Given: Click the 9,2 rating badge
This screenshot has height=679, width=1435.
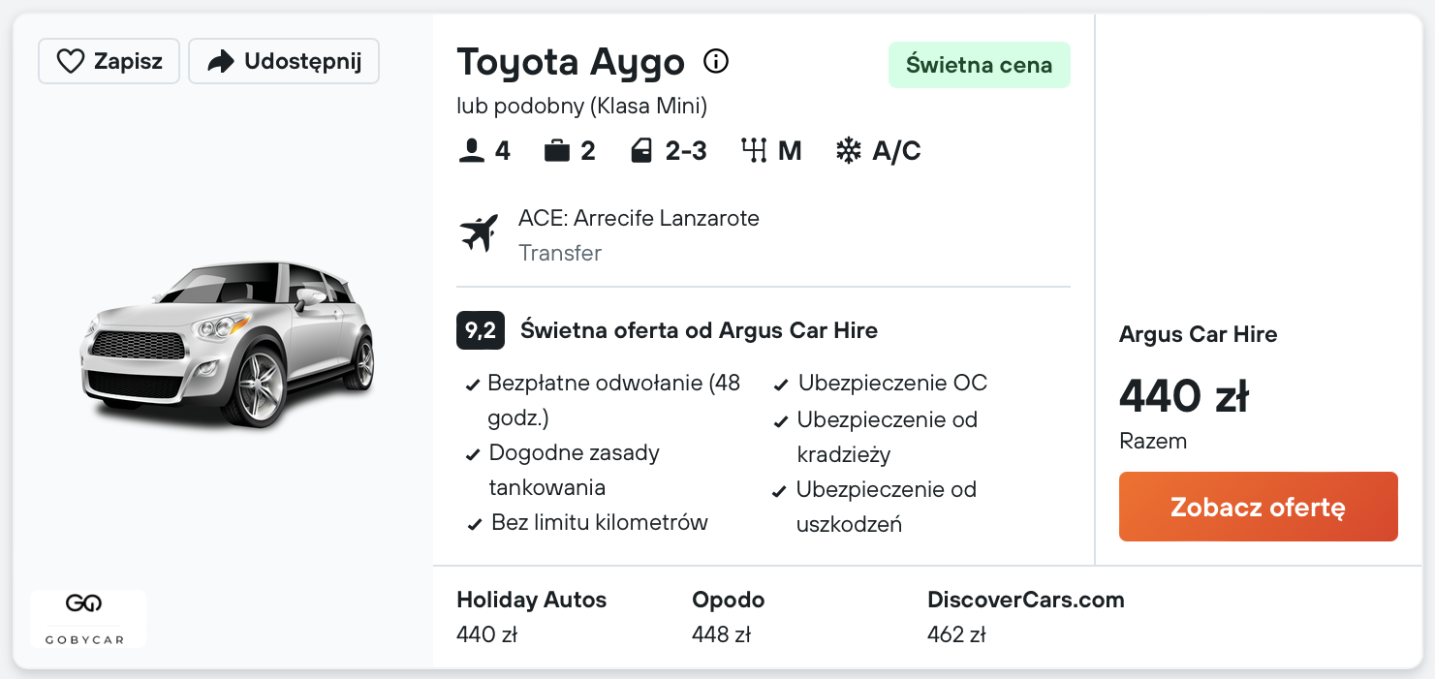Looking at the screenshot, I should [x=480, y=330].
